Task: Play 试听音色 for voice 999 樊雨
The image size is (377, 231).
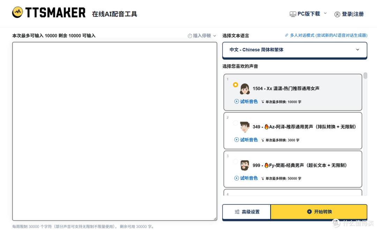Action: pos(246,178)
